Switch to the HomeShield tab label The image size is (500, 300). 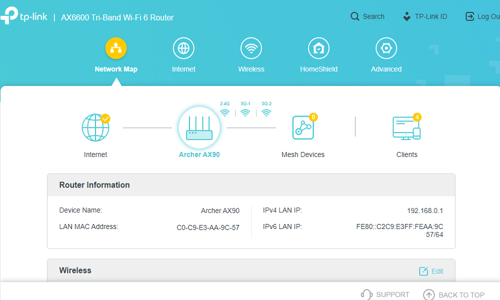pyautogui.click(x=319, y=69)
